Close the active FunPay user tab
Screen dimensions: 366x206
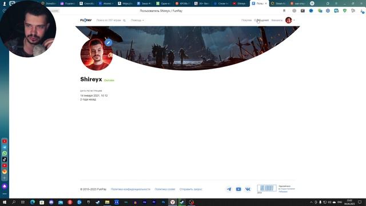tap(265, 3)
